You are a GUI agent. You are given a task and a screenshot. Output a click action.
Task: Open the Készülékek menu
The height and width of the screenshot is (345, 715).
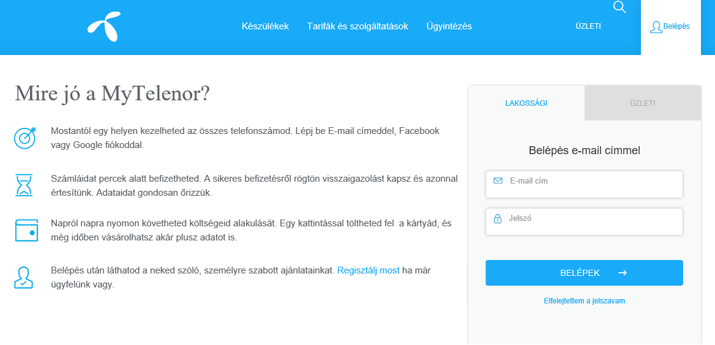coord(266,26)
